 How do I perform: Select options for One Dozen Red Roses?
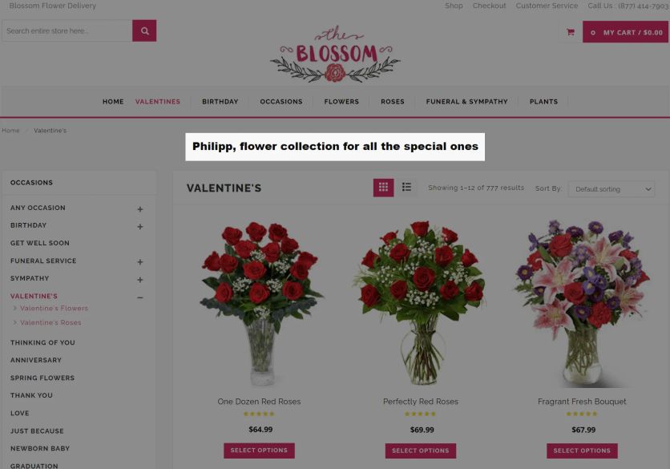coord(259,451)
